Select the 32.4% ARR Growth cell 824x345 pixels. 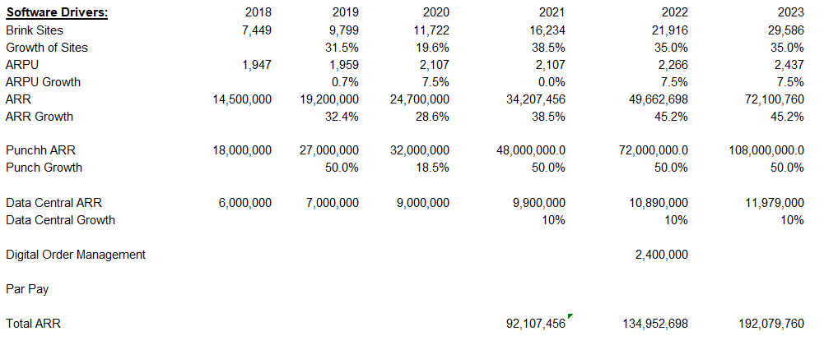[x=342, y=117]
